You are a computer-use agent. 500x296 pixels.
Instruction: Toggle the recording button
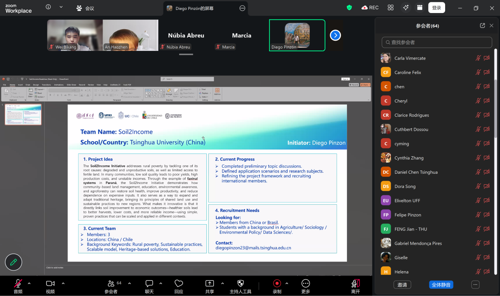(277, 283)
